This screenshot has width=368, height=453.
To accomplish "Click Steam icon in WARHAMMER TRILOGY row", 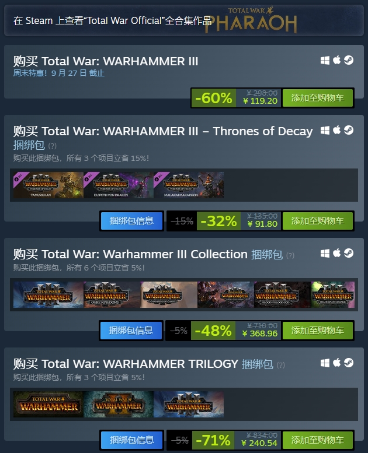I will coord(349,363).
